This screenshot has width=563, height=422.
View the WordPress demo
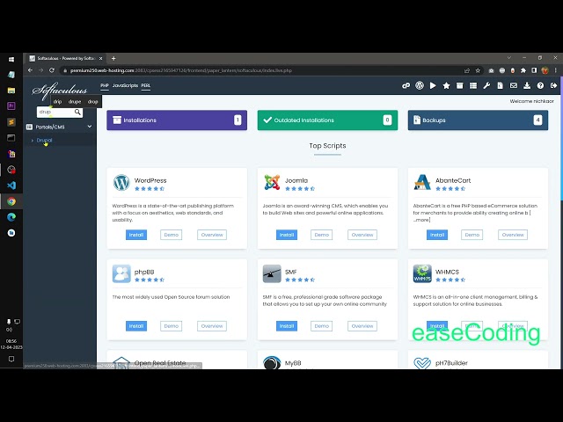pyautogui.click(x=171, y=235)
